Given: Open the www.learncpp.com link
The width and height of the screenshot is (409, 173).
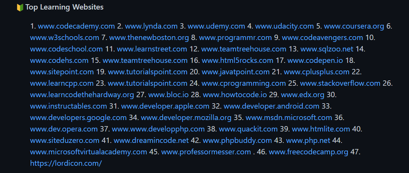Looking at the screenshot, I should point(62,83).
